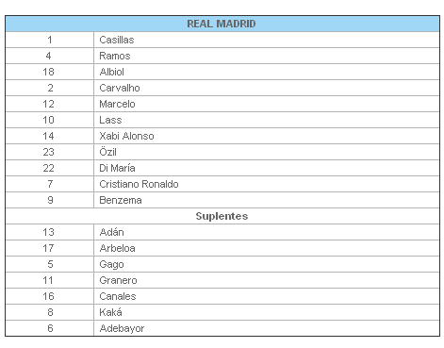Click the Suplentes section heading
This screenshot has height=348, width=444.
(222, 216)
